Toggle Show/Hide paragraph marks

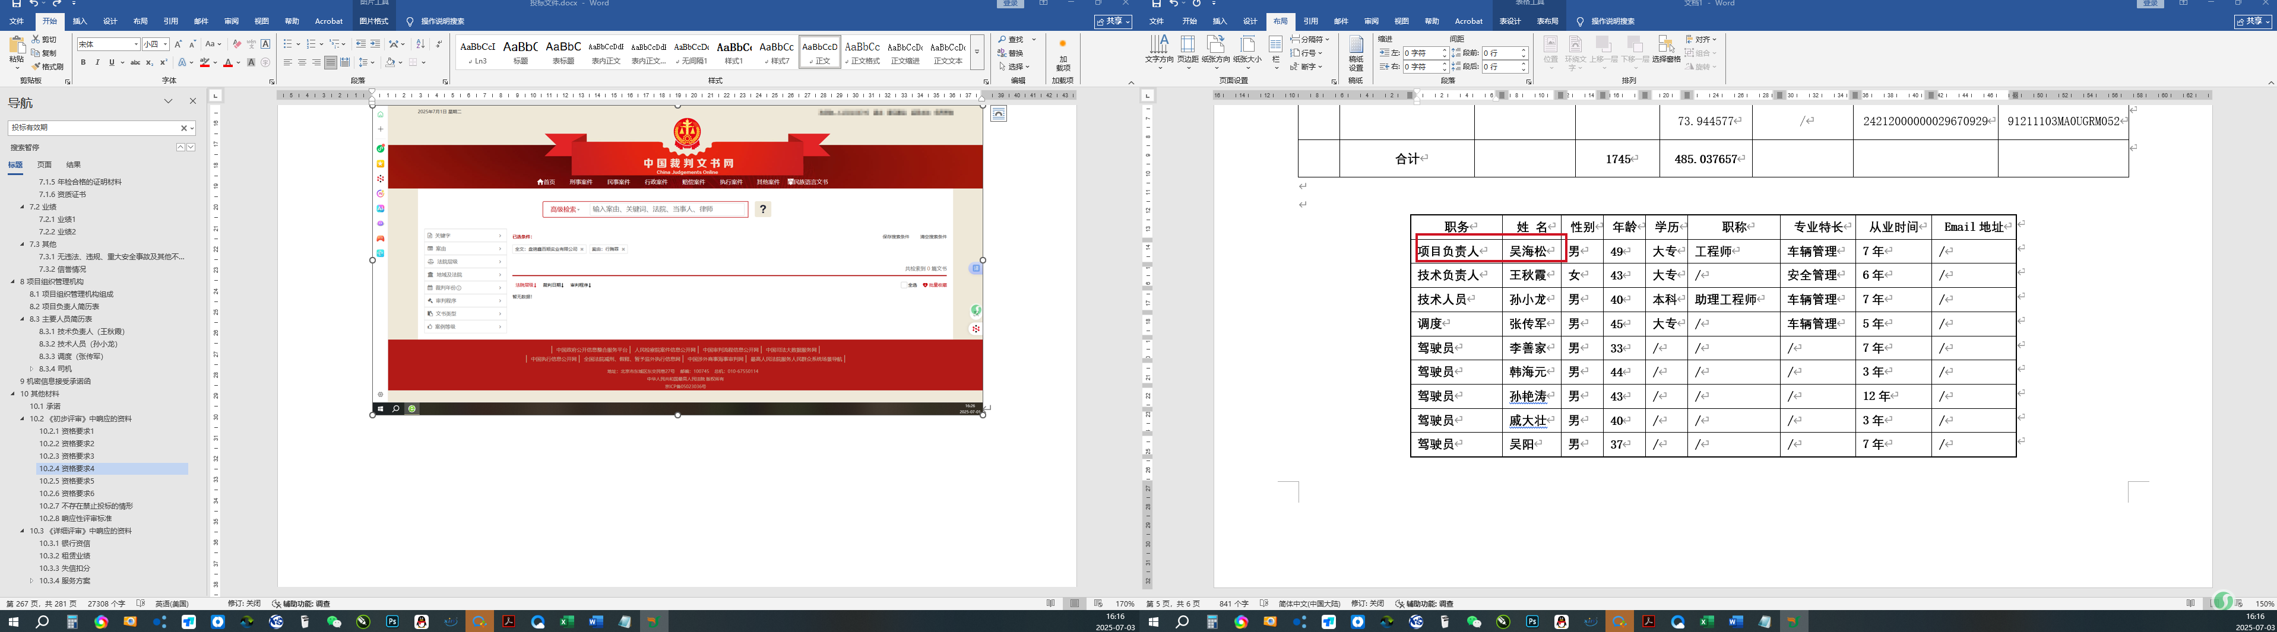(439, 44)
